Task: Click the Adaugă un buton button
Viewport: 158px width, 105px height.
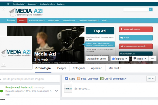Action: pyautogui.click(x=97, y=59)
